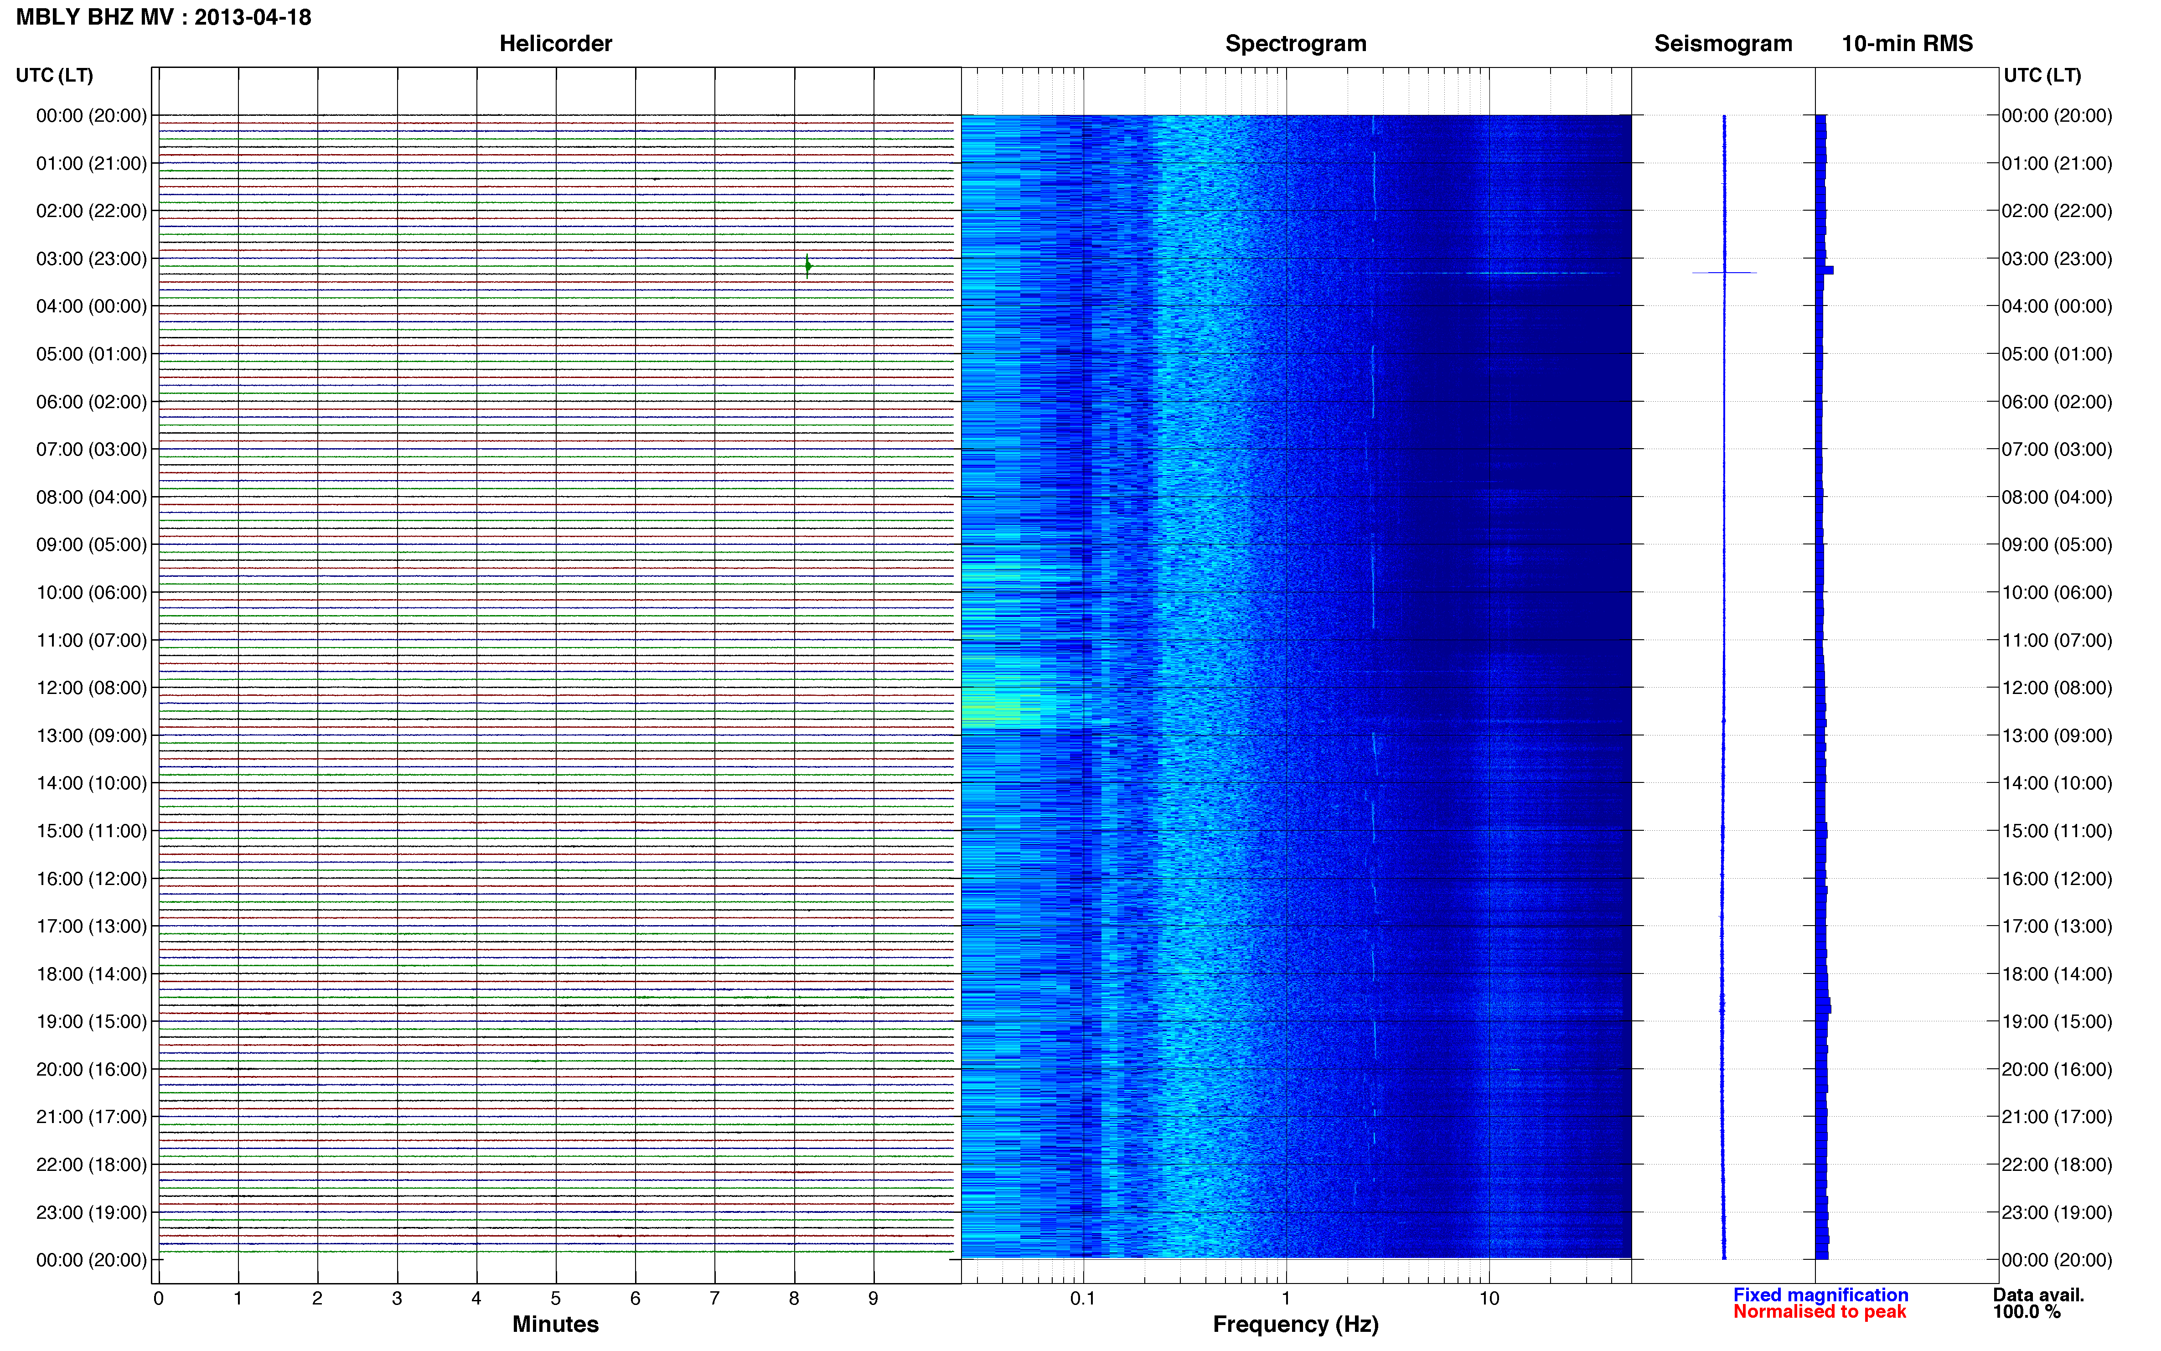
Task: Click the "Seismogram" panel heading
Action: (x=1723, y=43)
